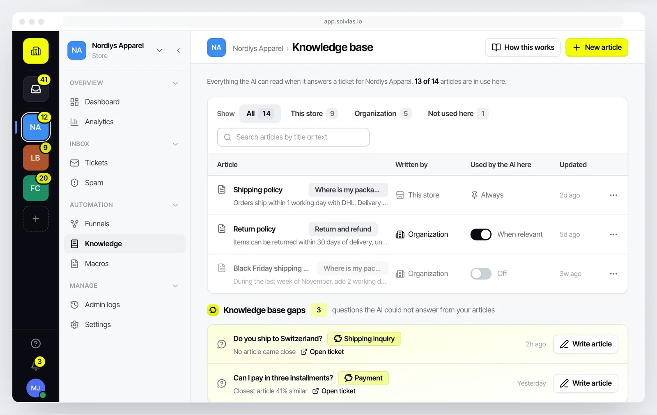This screenshot has height=415, width=657.
Task: Select the Organization filter tab
Action: (383, 114)
